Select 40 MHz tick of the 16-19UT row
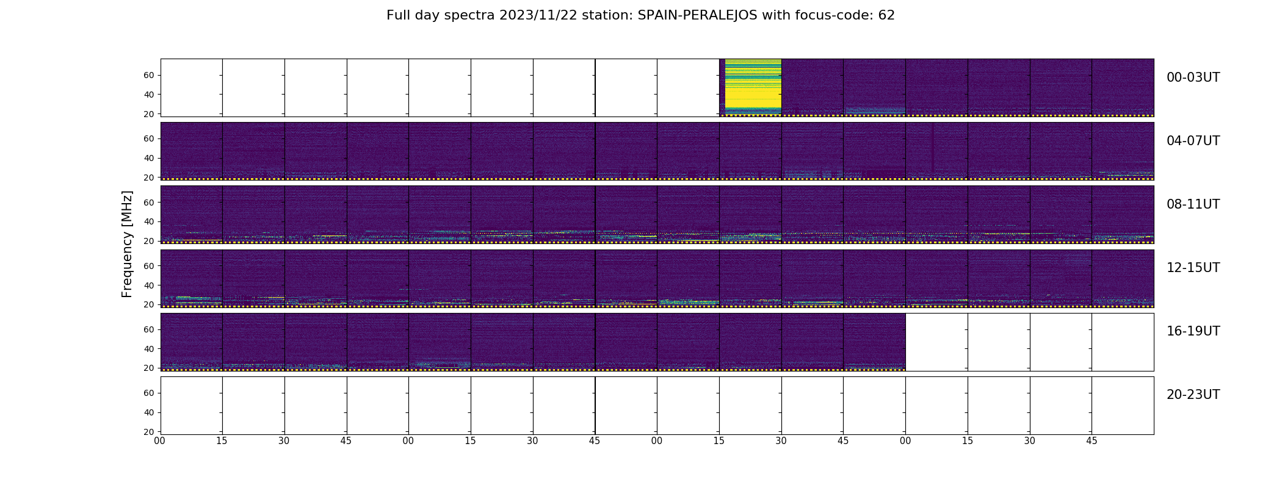This screenshot has width=1282, height=488. point(149,349)
